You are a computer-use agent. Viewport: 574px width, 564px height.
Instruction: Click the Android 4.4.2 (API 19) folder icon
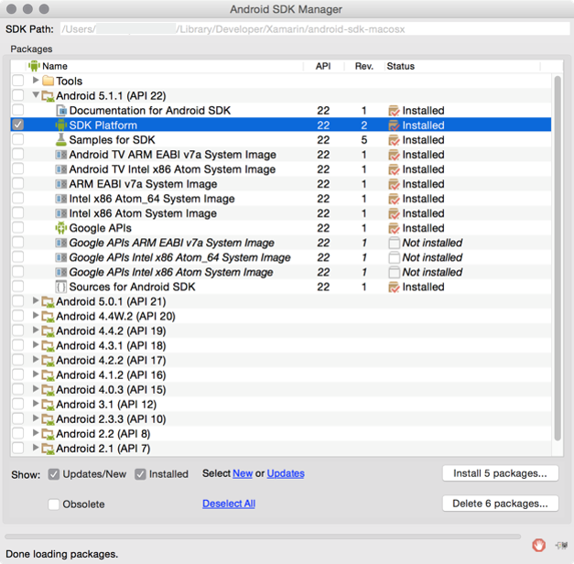click(48, 331)
